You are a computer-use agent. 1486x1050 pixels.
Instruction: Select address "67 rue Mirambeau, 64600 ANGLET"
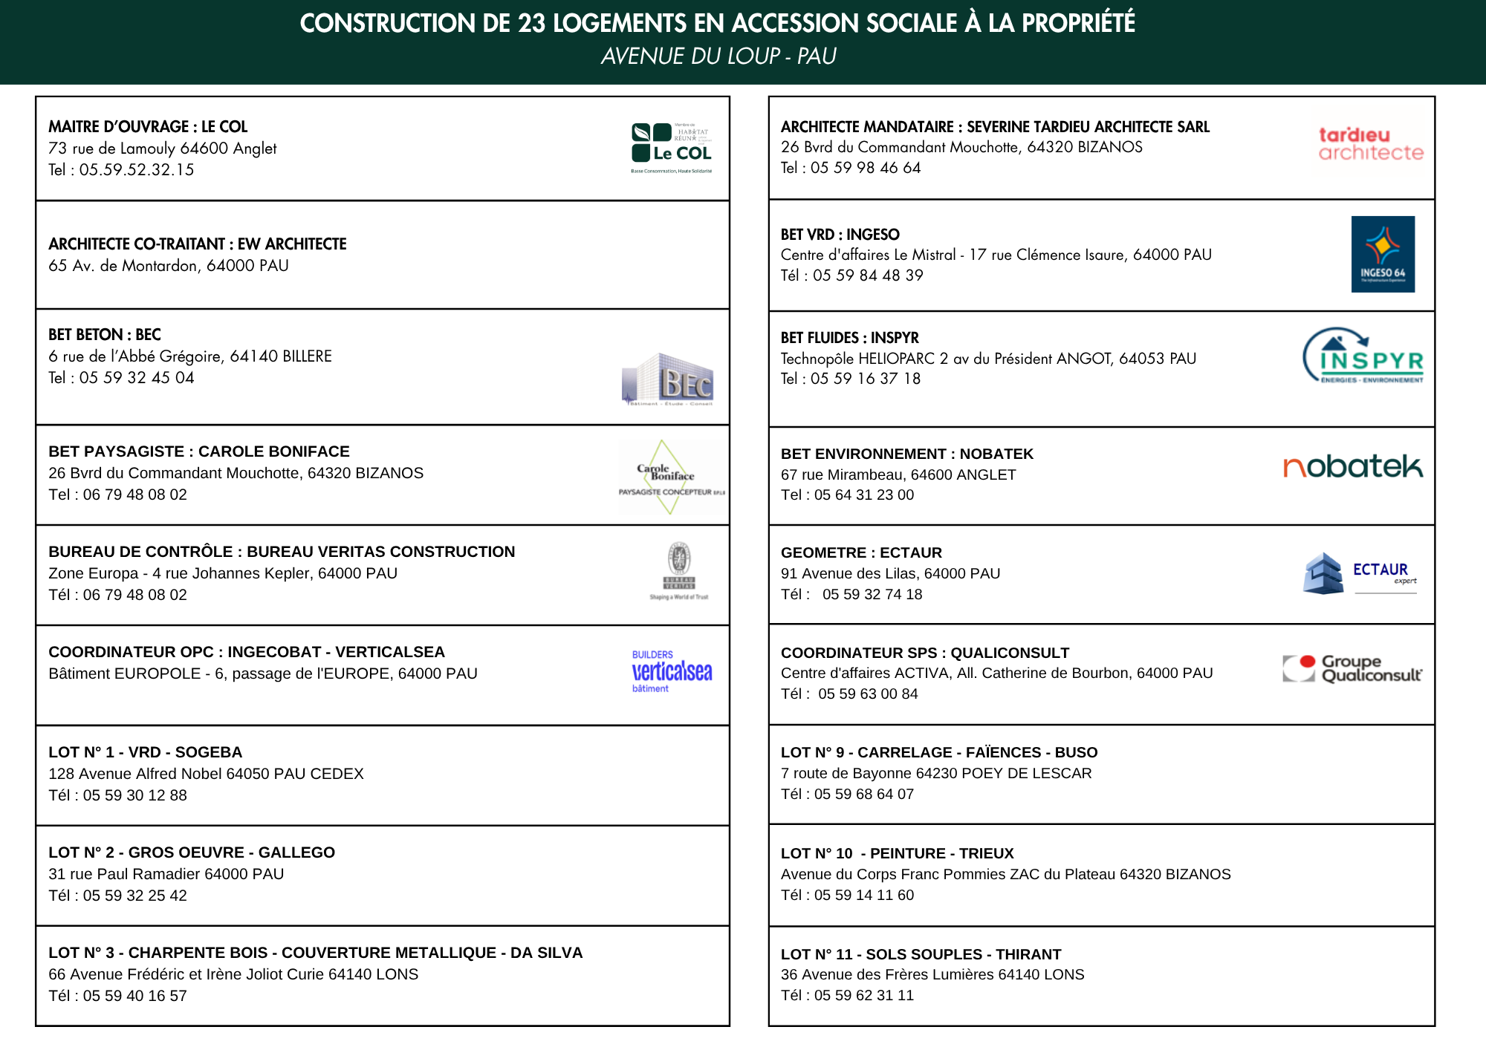point(898,475)
